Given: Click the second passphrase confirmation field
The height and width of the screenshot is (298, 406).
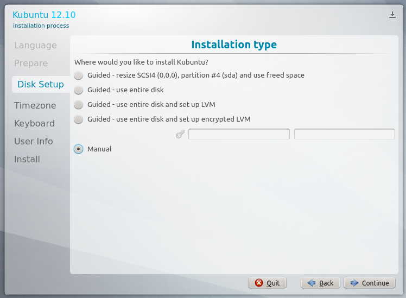Looking at the screenshot, I should [344, 134].
